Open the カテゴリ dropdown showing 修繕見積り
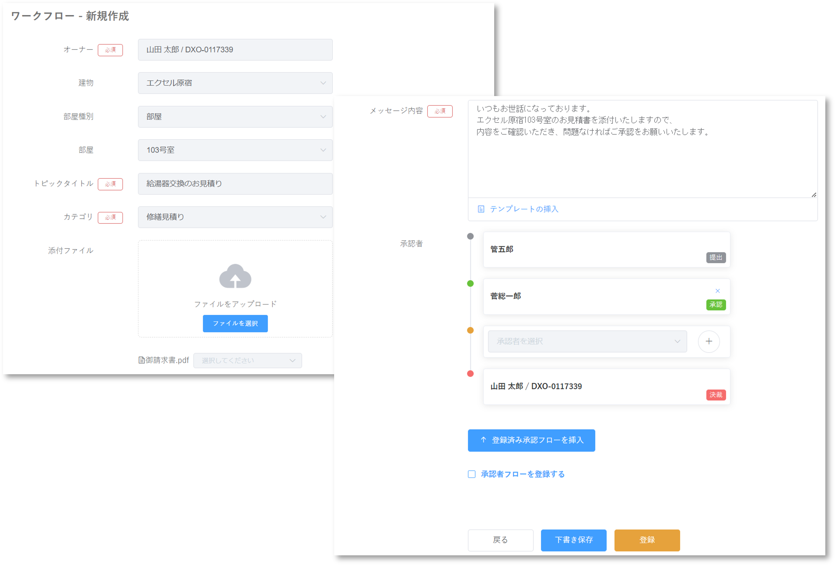835x565 pixels. pos(235,217)
